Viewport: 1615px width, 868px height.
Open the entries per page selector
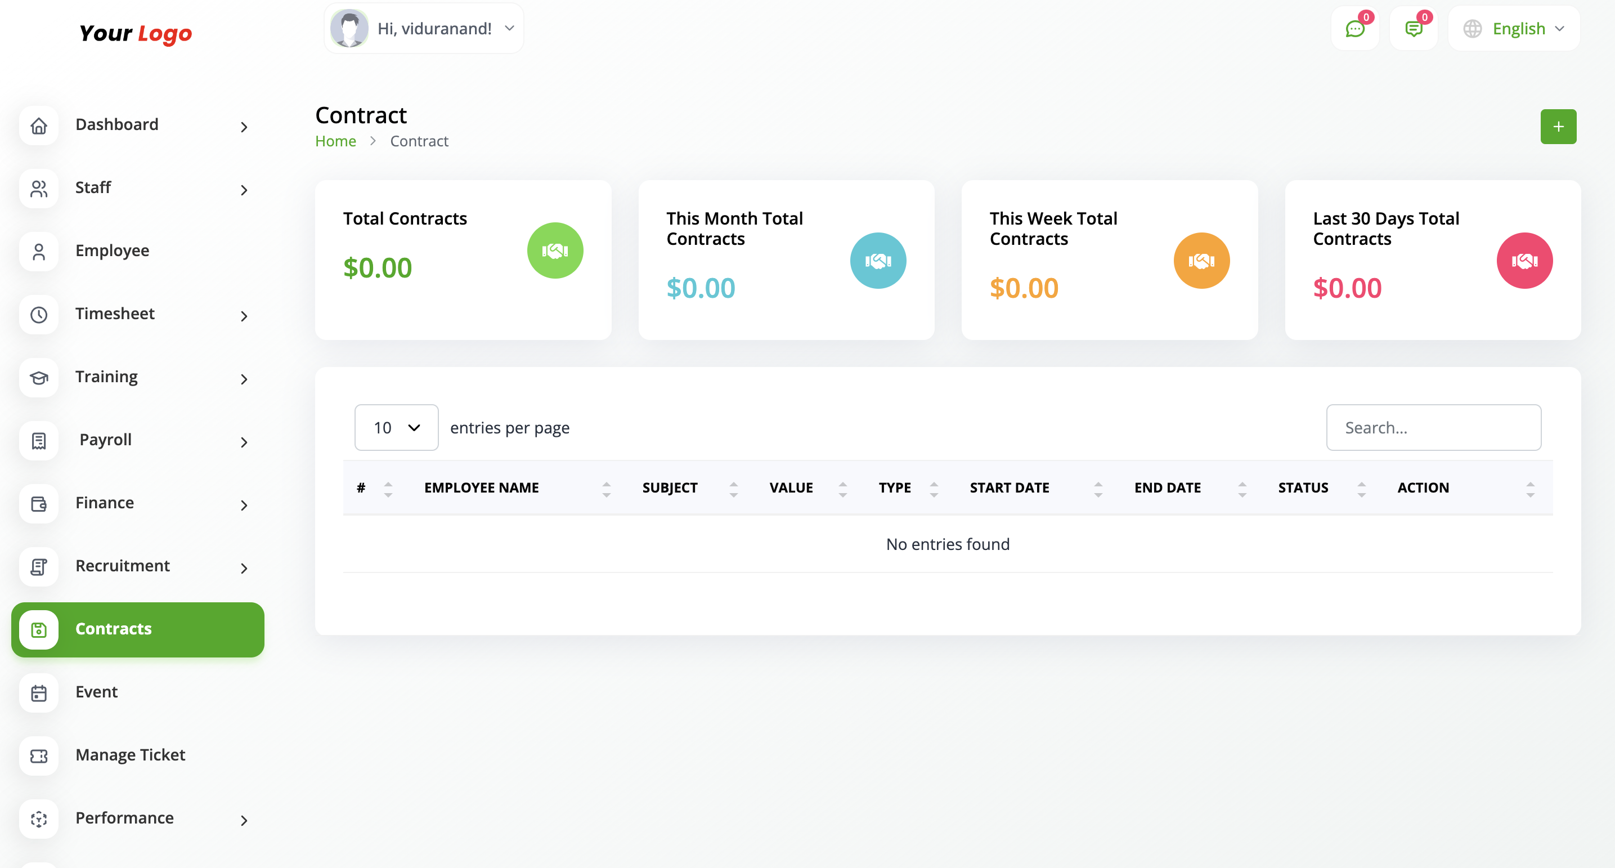point(396,427)
